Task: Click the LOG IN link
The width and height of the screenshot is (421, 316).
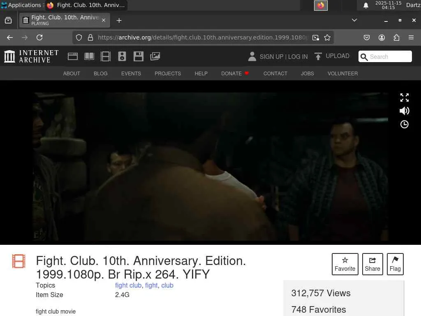Action: (298, 57)
